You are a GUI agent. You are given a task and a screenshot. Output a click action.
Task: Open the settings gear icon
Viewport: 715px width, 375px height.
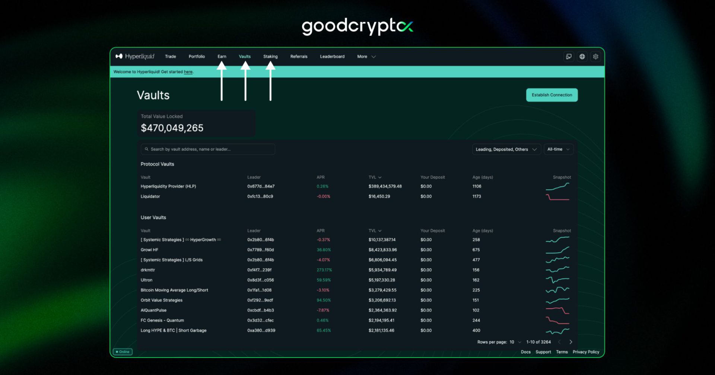[x=595, y=57]
